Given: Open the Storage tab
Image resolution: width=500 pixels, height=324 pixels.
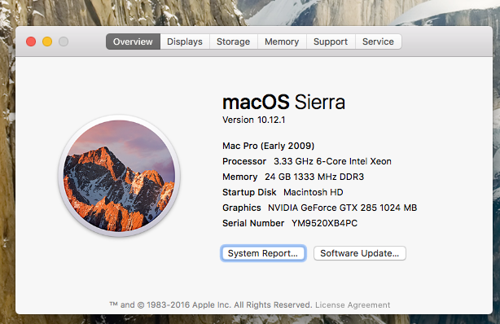Looking at the screenshot, I should click(234, 42).
